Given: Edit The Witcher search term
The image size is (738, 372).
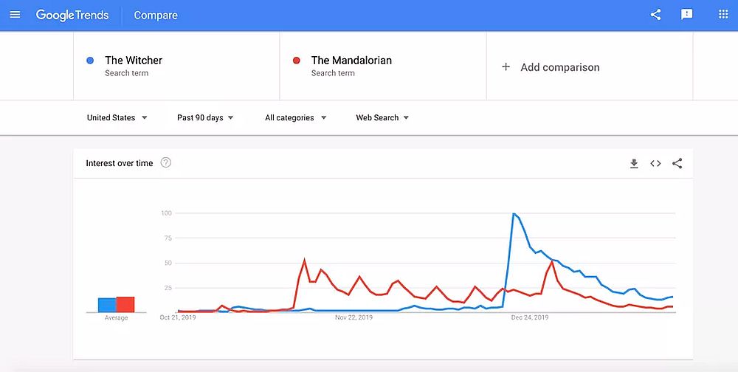Looking at the screenshot, I should point(134,61).
